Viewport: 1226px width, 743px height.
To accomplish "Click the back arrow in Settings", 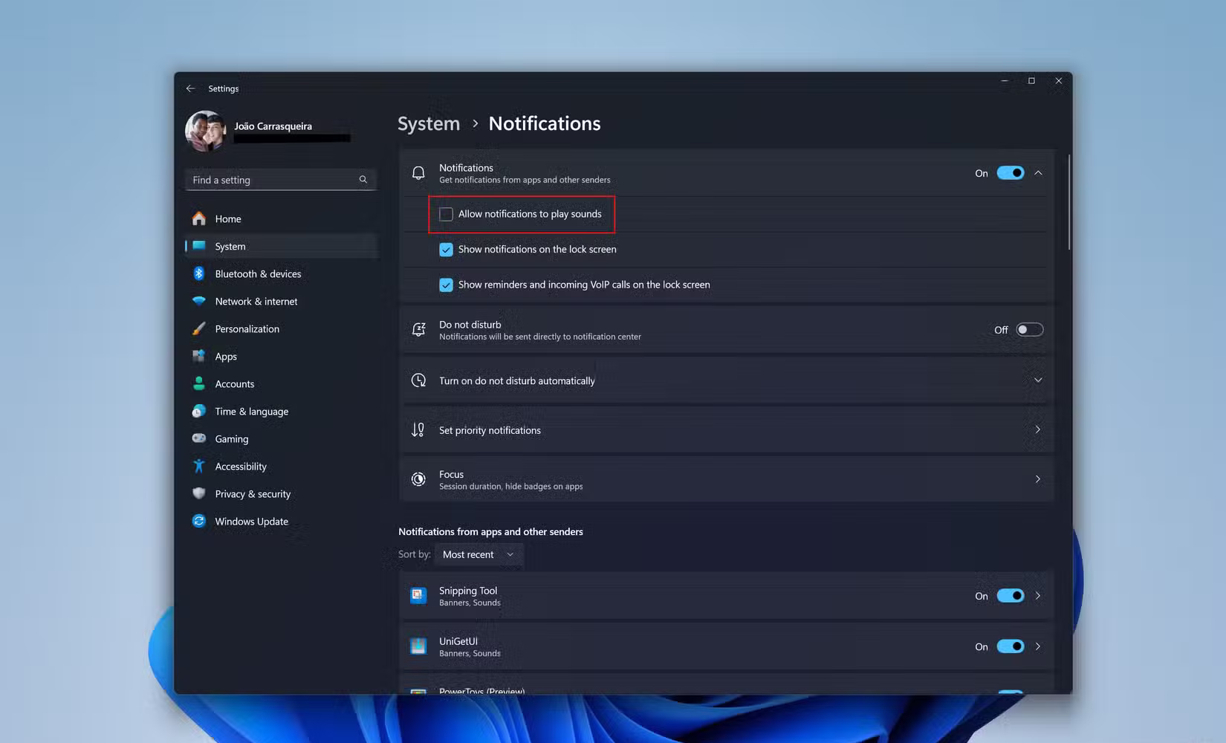I will (191, 88).
